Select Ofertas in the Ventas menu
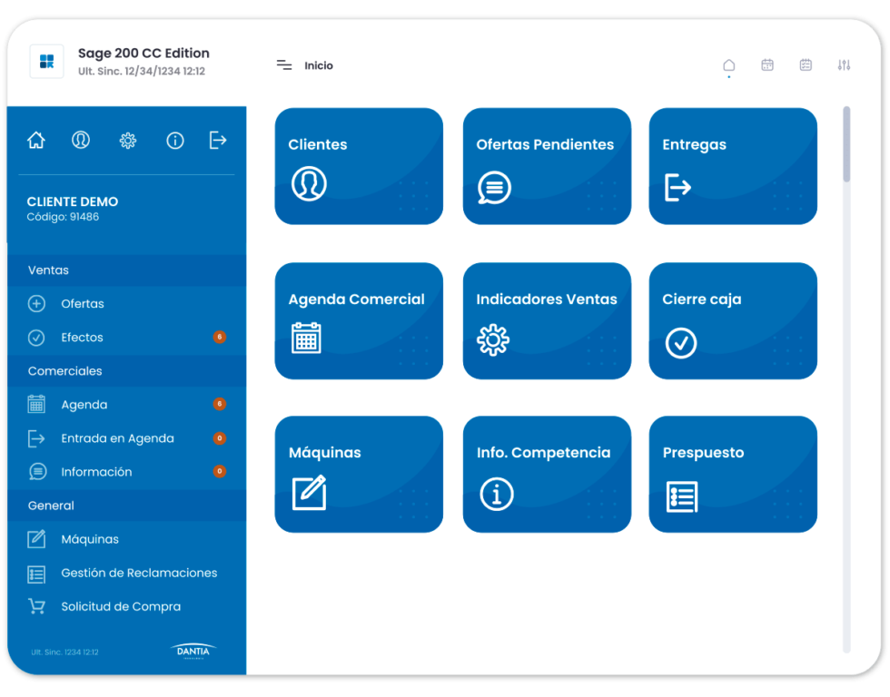The width and height of the screenshot is (890, 697). point(83,304)
